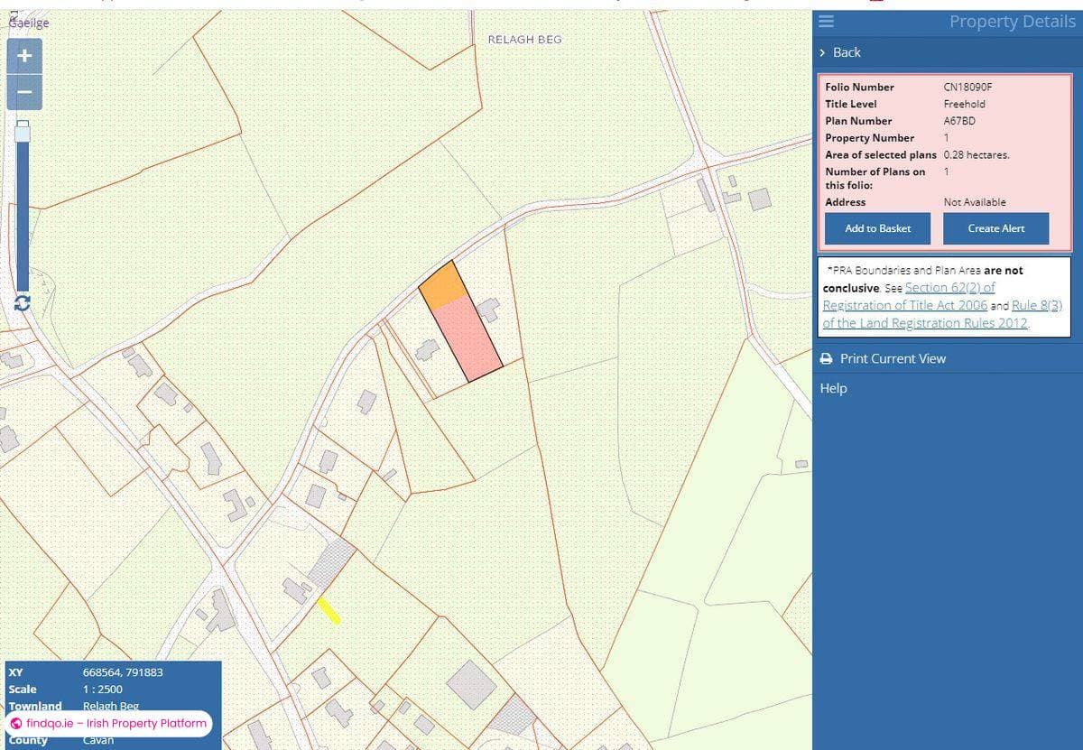Open the Rule 8(3) Land Registration Rules link
The width and height of the screenshot is (1083, 750).
(x=1036, y=305)
